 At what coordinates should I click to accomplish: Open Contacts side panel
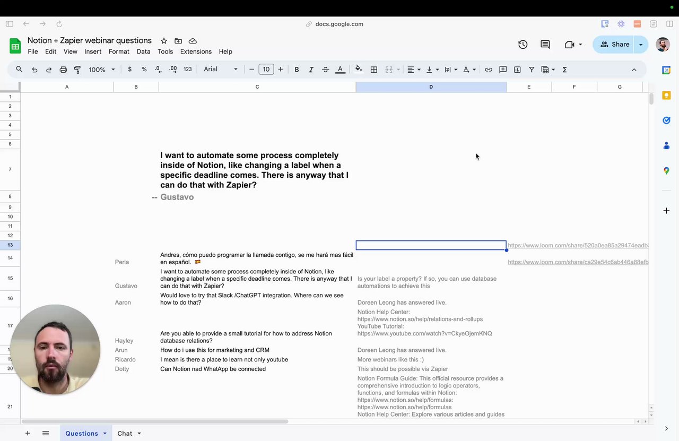click(666, 145)
